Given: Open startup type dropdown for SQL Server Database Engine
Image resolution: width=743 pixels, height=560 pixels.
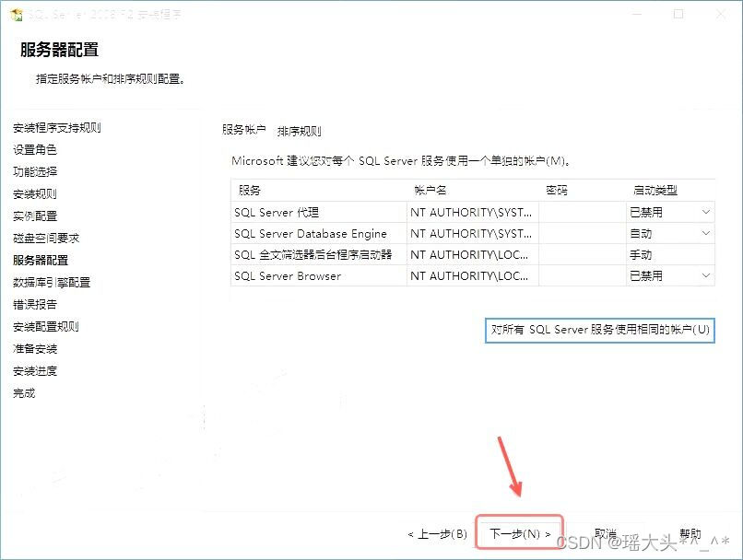Looking at the screenshot, I should click(x=705, y=233).
